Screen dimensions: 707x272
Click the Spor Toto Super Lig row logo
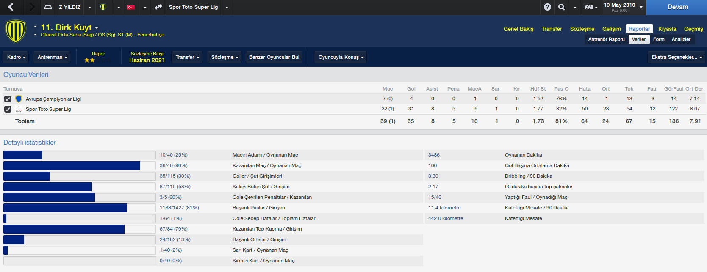coord(19,109)
